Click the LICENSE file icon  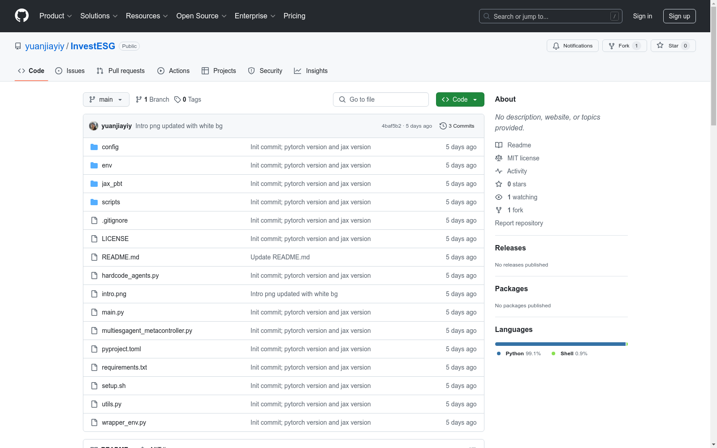tap(94, 239)
